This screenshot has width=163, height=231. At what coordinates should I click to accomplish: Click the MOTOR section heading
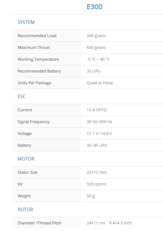click(x=26, y=159)
